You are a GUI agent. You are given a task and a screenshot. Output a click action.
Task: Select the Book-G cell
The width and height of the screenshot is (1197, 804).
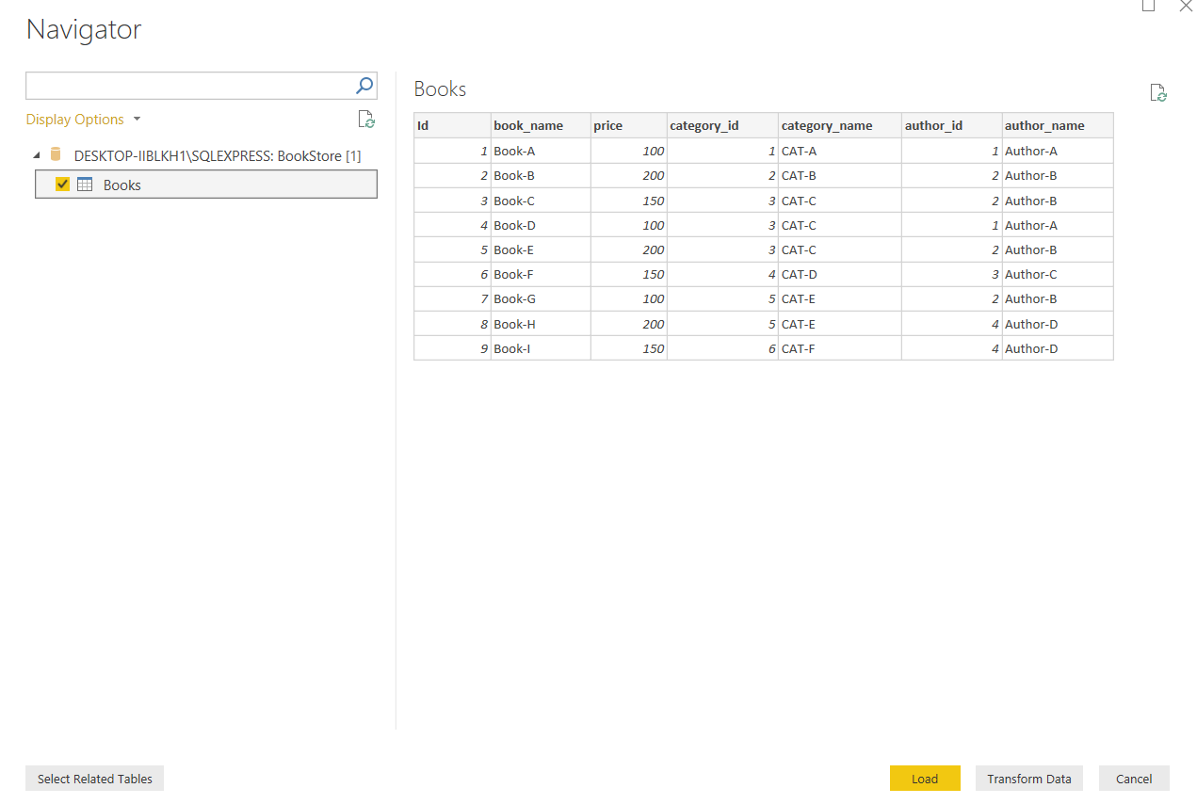(541, 298)
